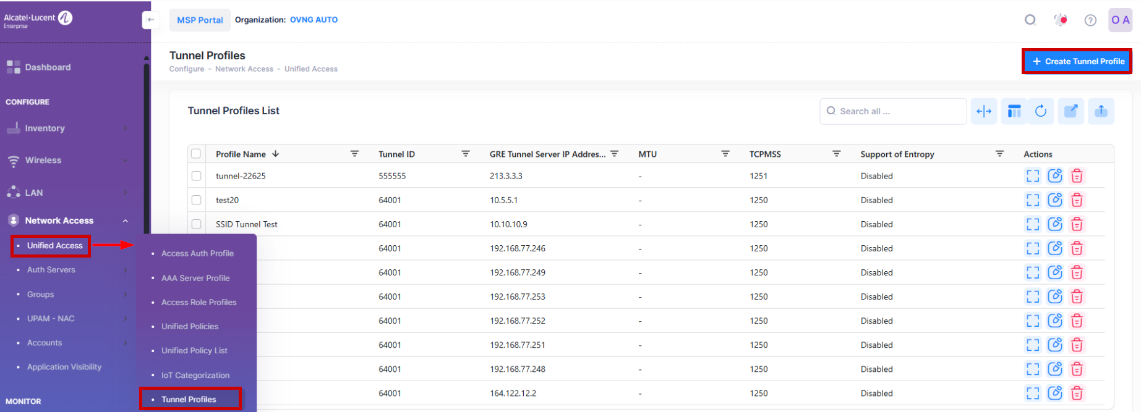Delete the tunnel-22625 profile with trash icon

click(x=1077, y=176)
